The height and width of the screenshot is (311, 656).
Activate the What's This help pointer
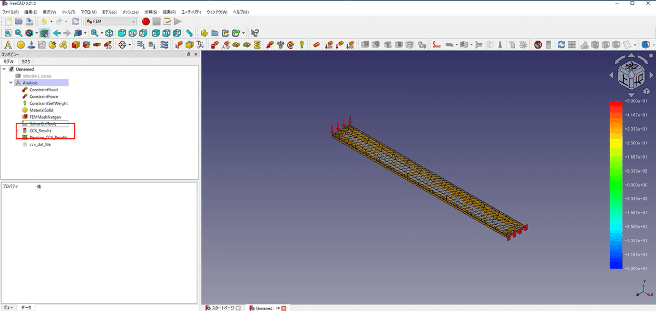pos(255,33)
